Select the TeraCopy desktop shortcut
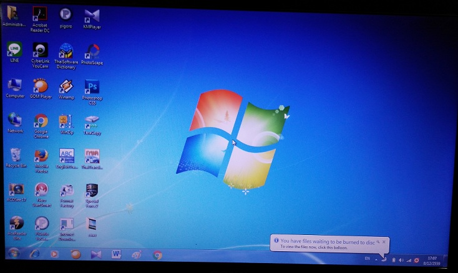 (x=92, y=125)
